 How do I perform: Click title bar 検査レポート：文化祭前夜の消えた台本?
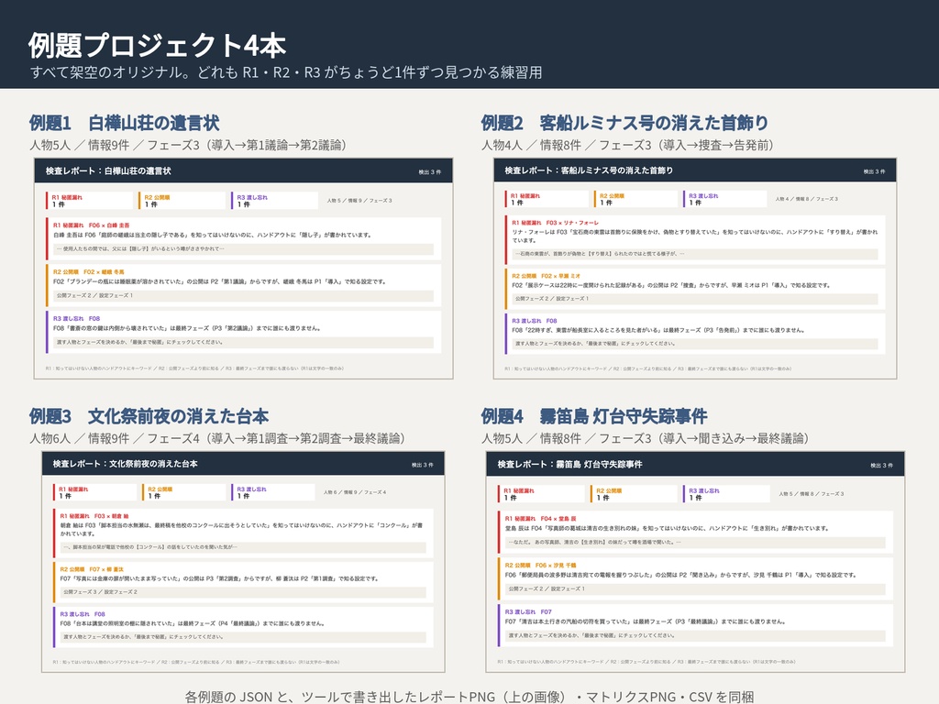(243, 463)
